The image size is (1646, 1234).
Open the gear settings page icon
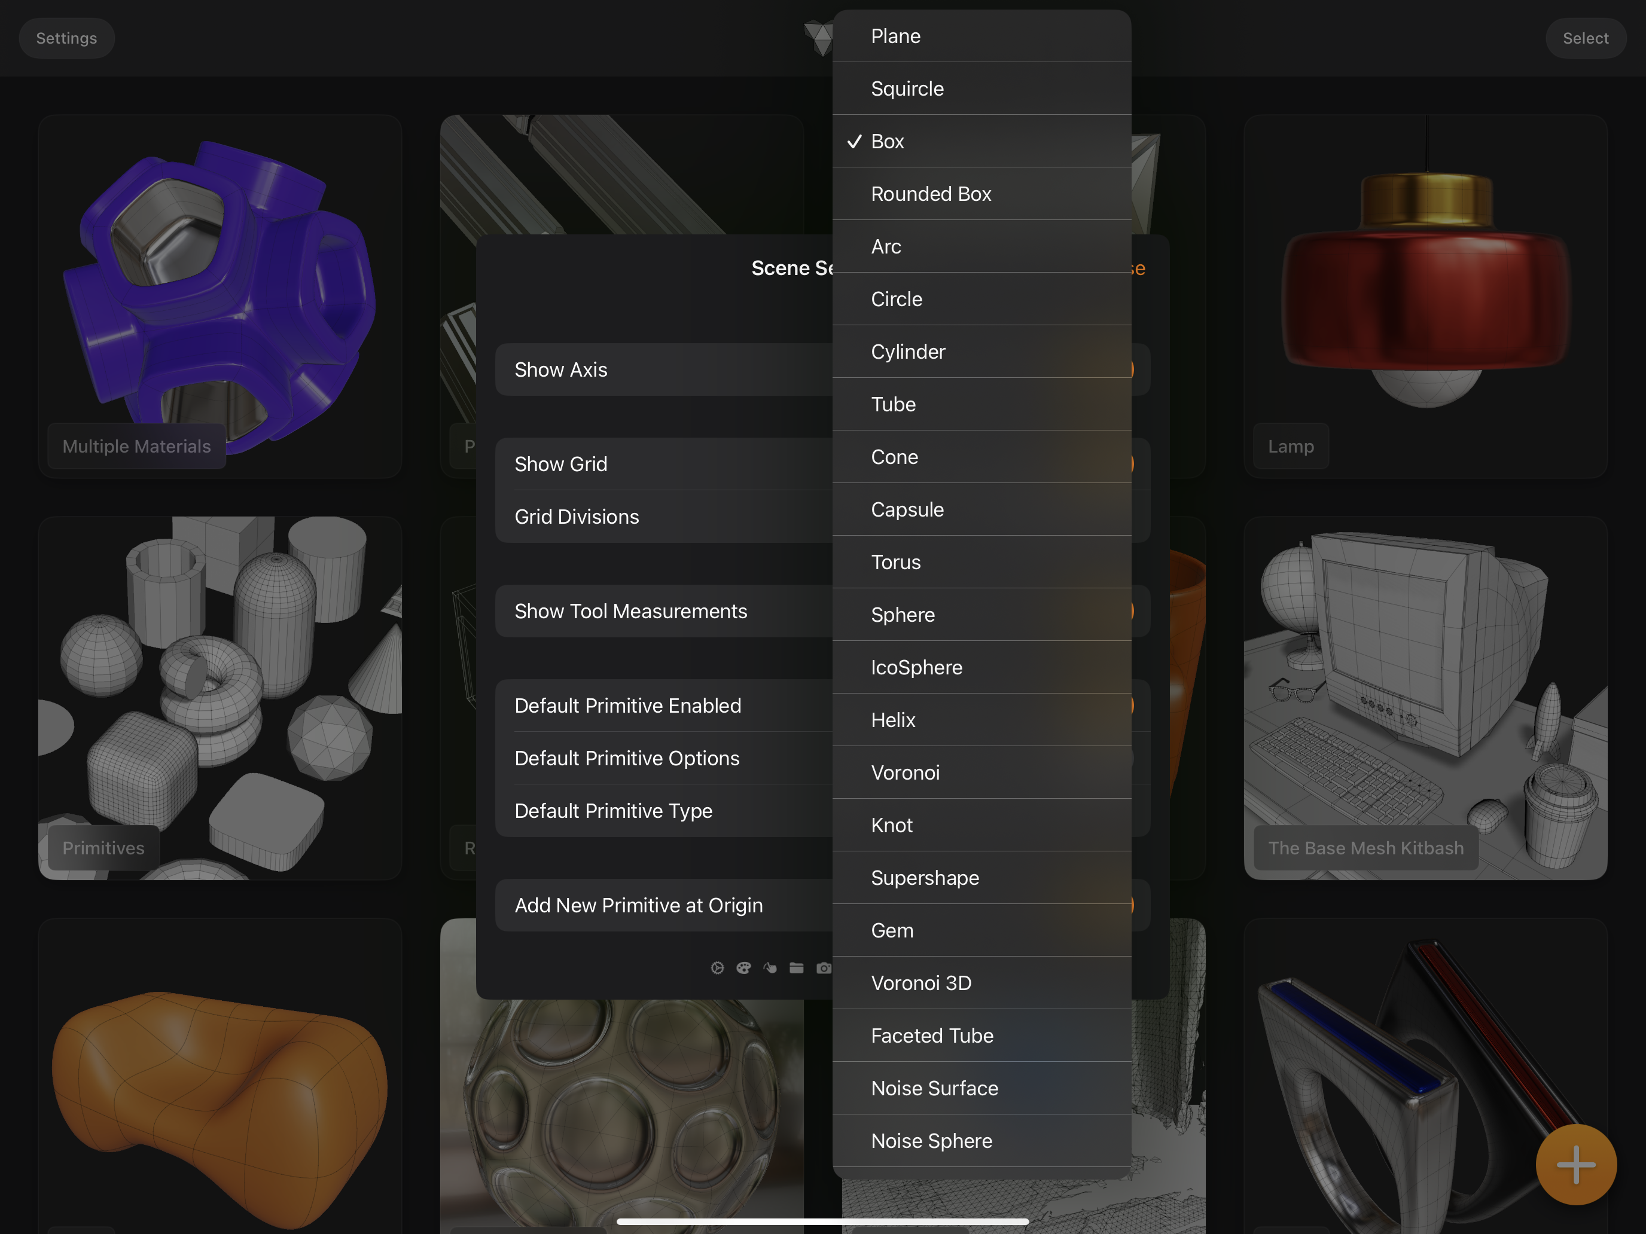pyautogui.click(x=717, y=968)
